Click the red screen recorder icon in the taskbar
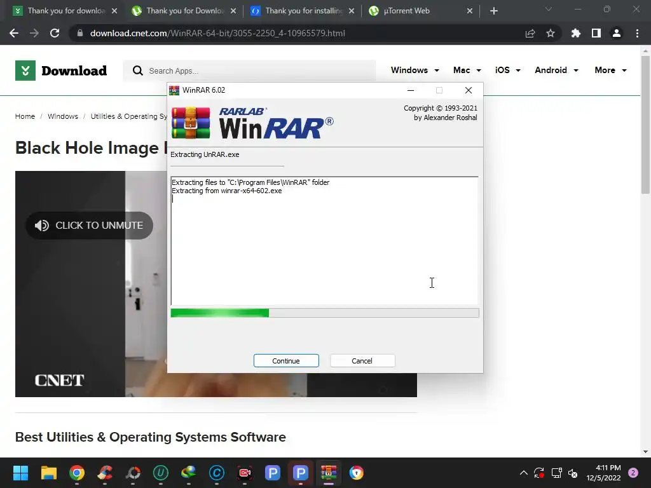The image size is (651, 488). 245,473
